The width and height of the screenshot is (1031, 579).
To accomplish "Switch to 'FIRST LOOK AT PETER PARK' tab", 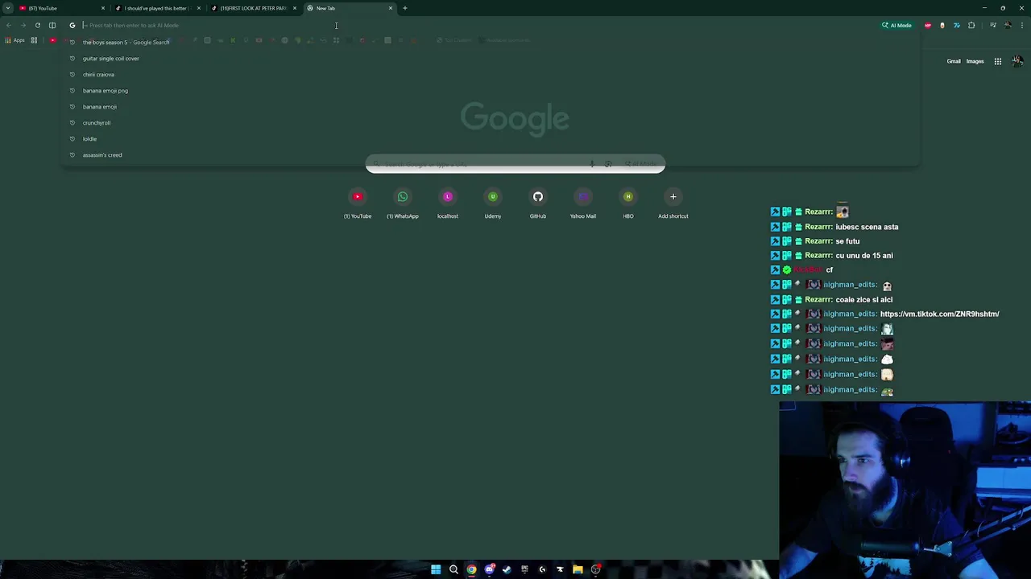I will (253, 8).
